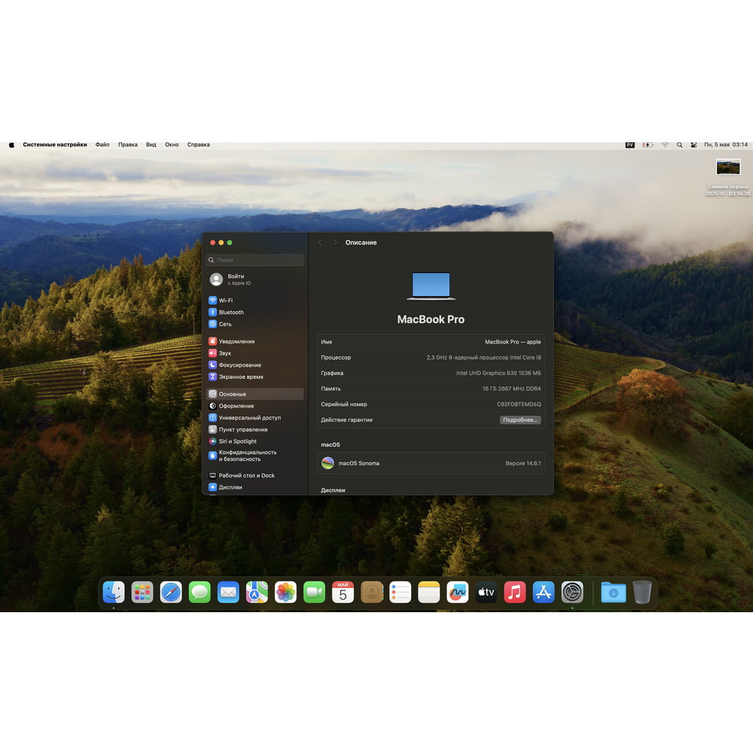
Task: Select serial number C02FD0TEMD6Q
Action: (519, 404)
